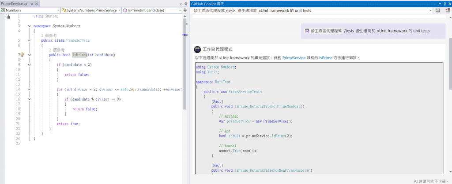Click the C# project icon beside Numbers
This screenshot has width=452, height=184.
click(x=3, y=10)
